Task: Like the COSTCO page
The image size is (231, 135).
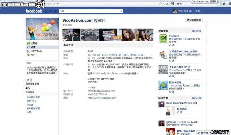Action: tap(172, 61)
